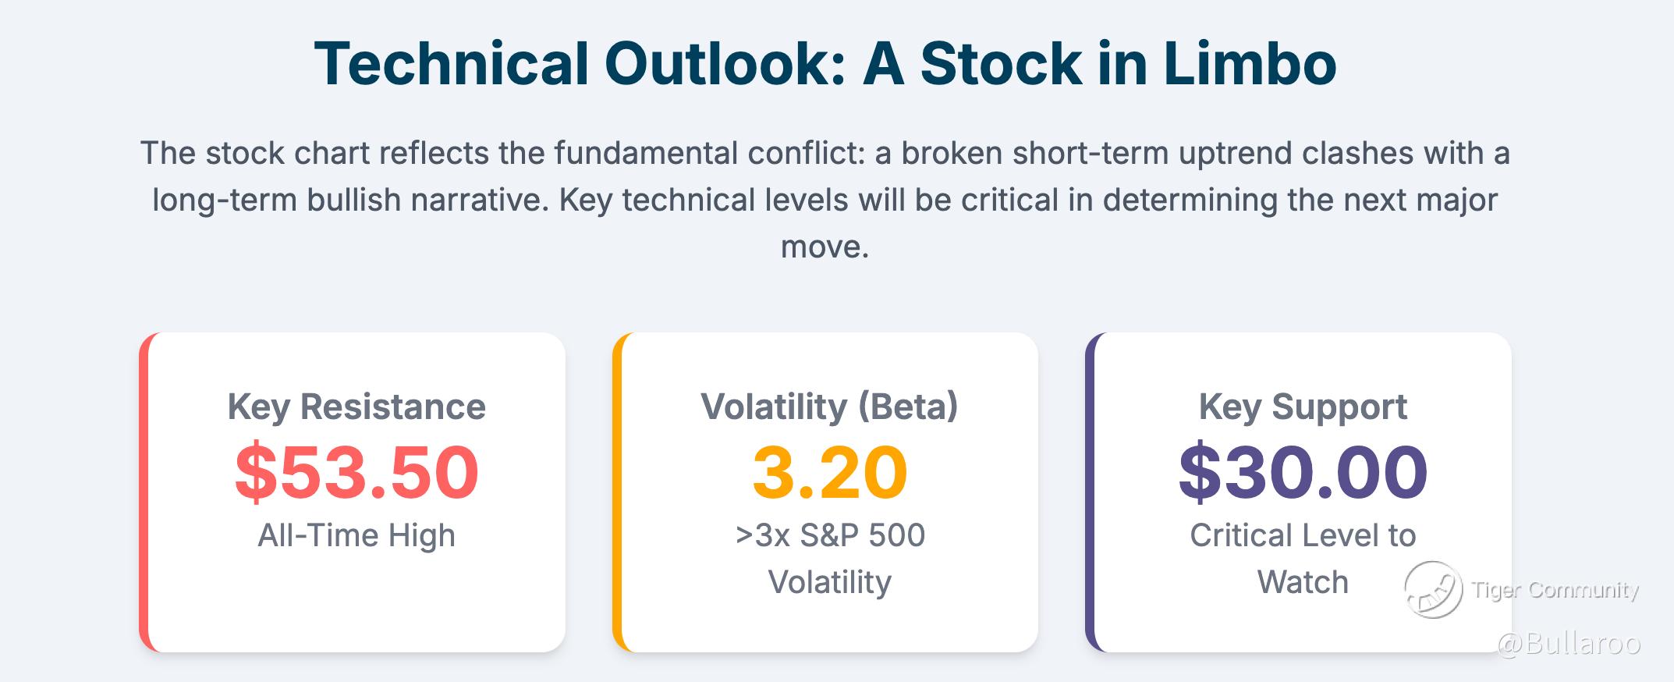Select the Key Support label
Image resolution: width=1674 pixels, height=682 pixels.
tap(1303, 407)
